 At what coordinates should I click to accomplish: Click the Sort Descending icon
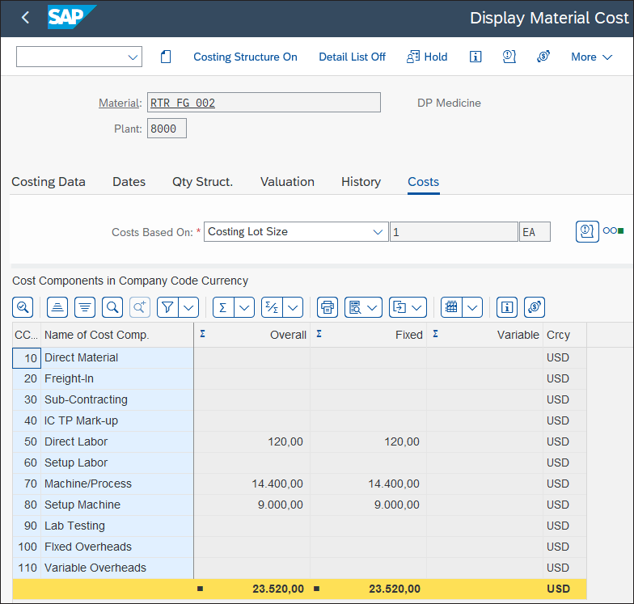click(x=85, y=307)
